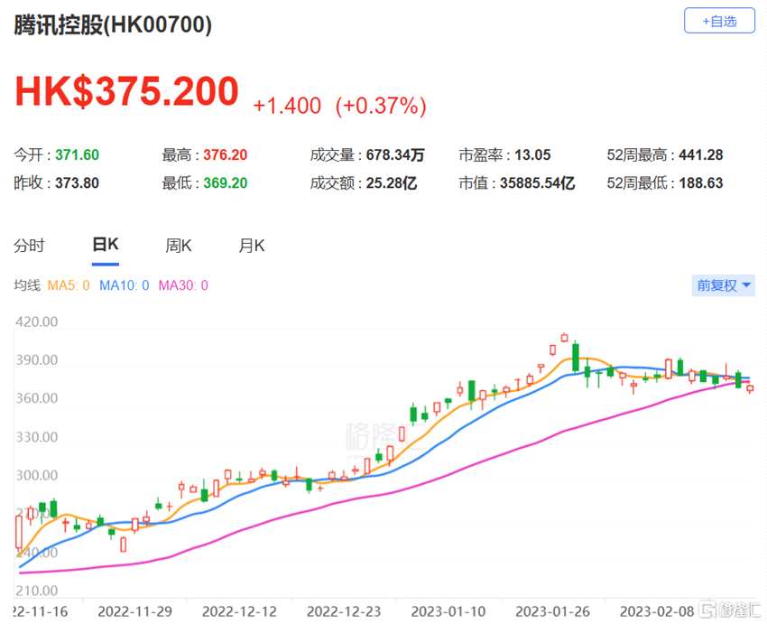Viewport: 767px width, 624px height.
Task: Click the 今开 value 371.60
Action: pyautogui.click(x=77, y=155)
